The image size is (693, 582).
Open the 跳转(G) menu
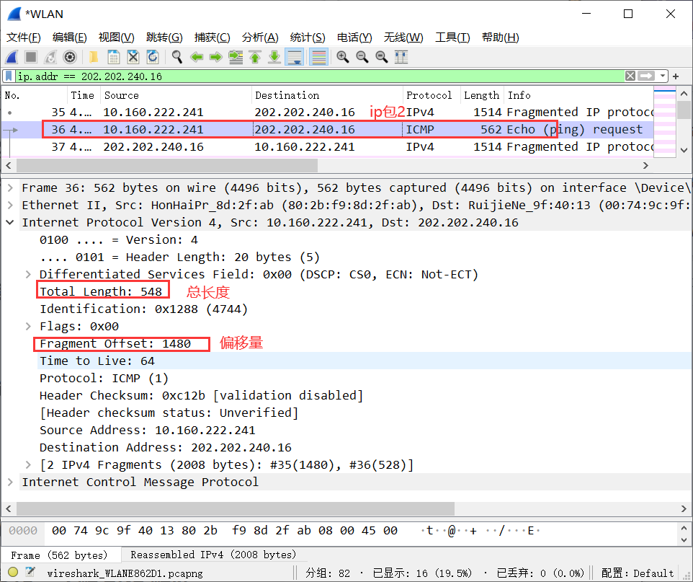164,38
